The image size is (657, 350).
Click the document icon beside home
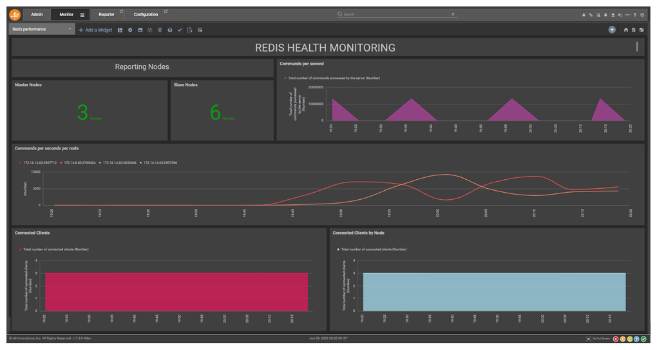pyautogui.click(x=634, y=30)
